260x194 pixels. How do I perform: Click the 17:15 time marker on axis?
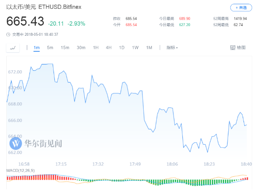pos(61,164)
